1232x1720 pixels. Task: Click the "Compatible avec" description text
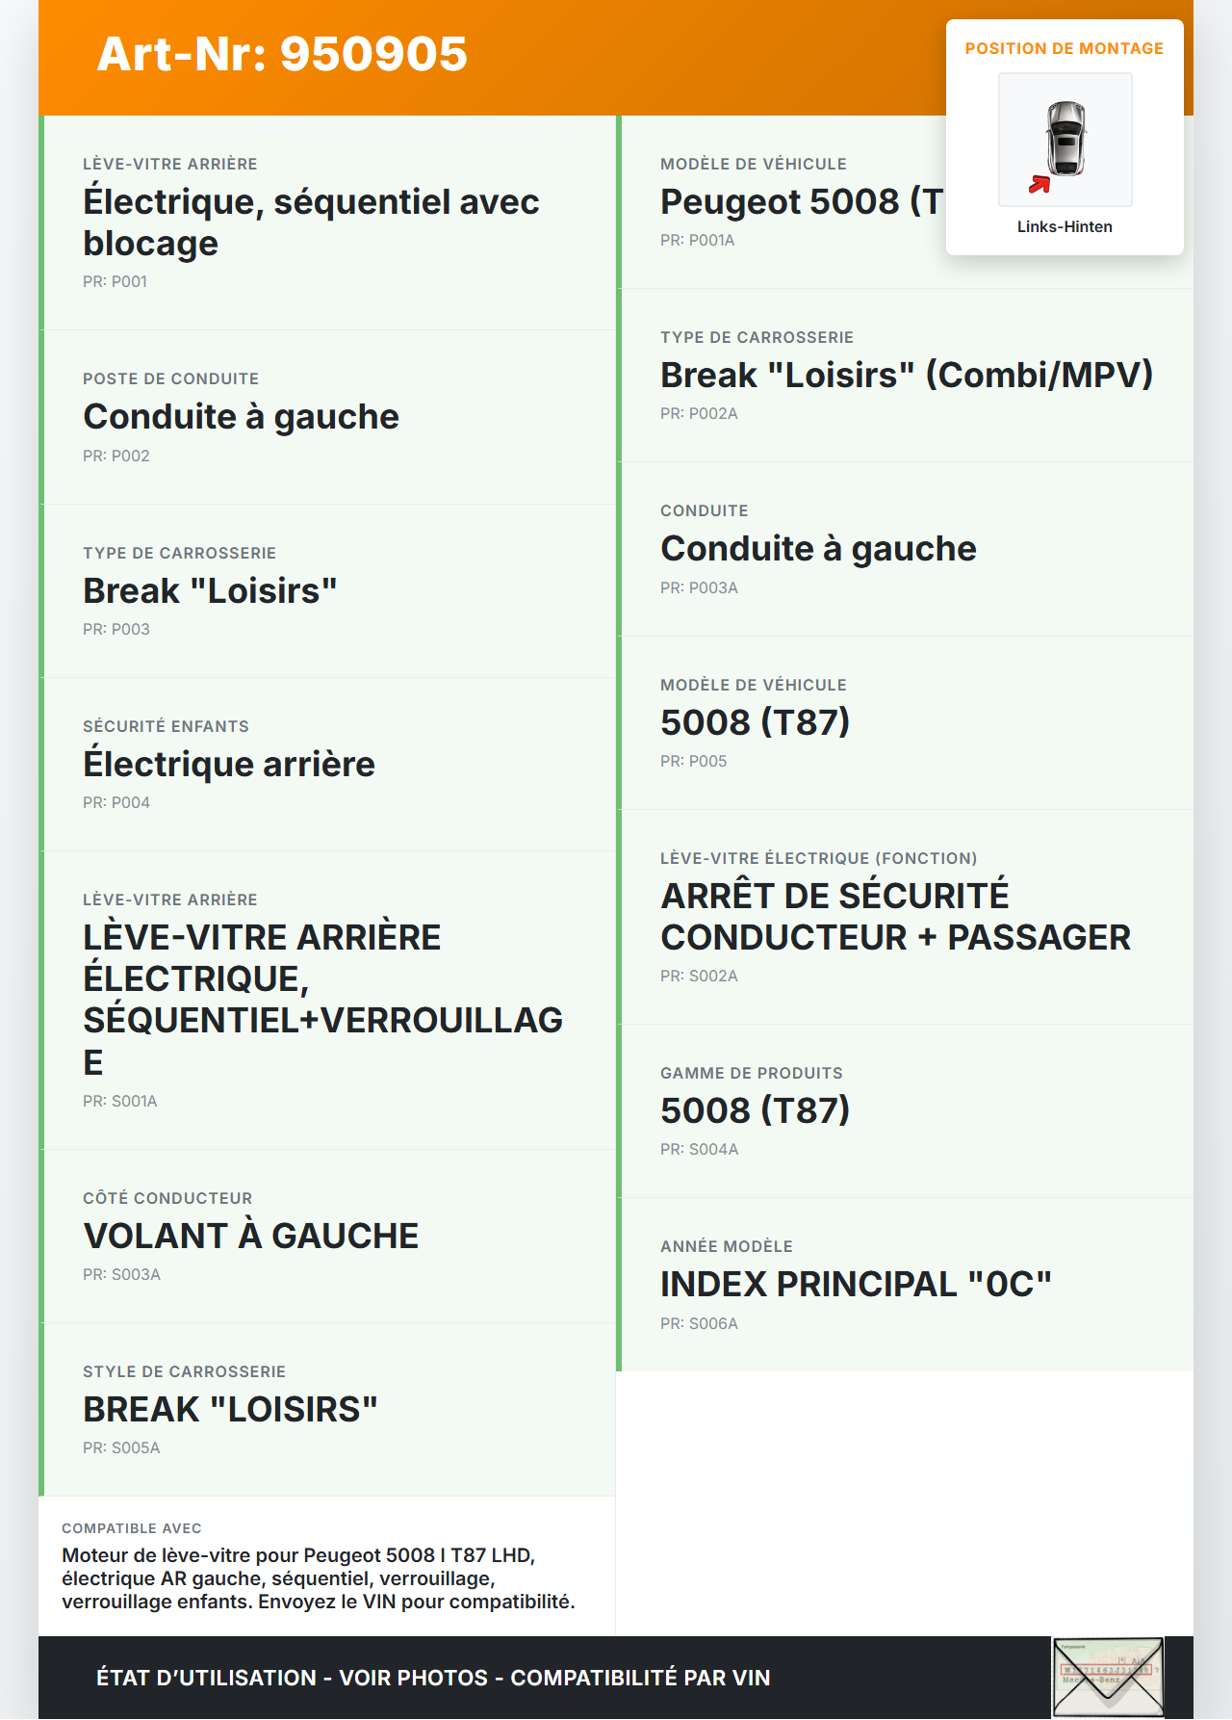click(319, 1578)
